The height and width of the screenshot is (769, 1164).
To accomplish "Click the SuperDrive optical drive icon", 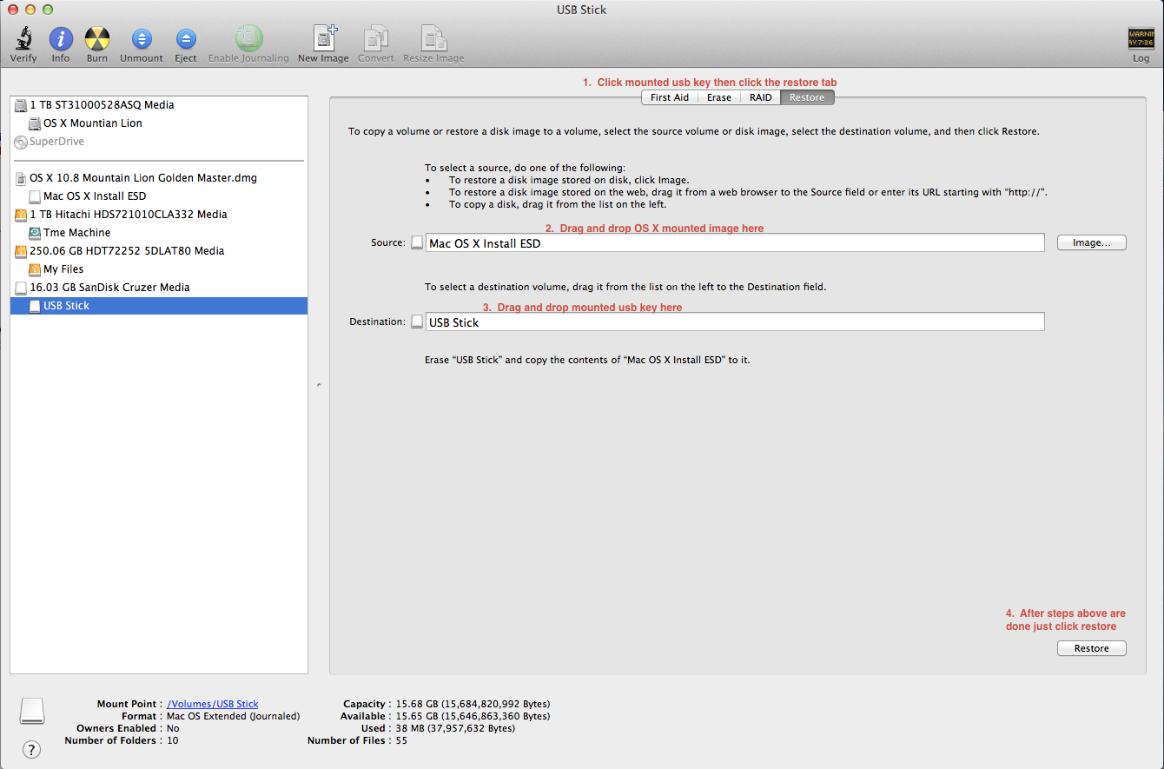I will pyautogui.click(x=21, y=142).
